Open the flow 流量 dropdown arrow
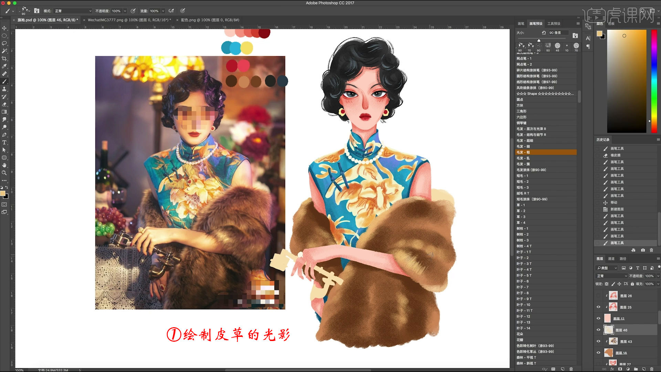 [163, 11]
